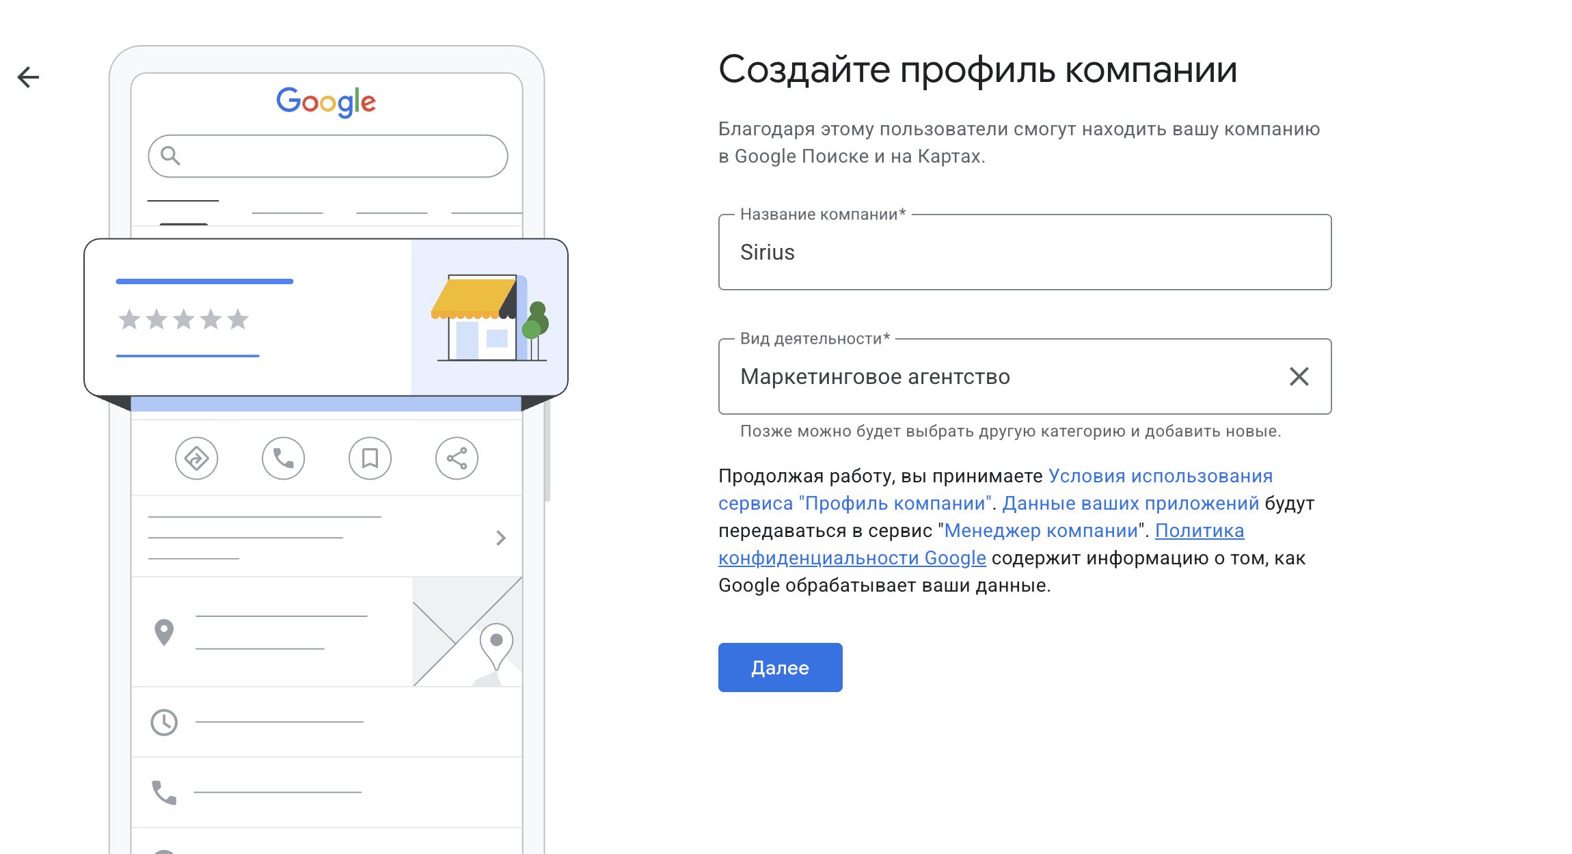Click the heading Создайте профиль компании

[978, 70]
